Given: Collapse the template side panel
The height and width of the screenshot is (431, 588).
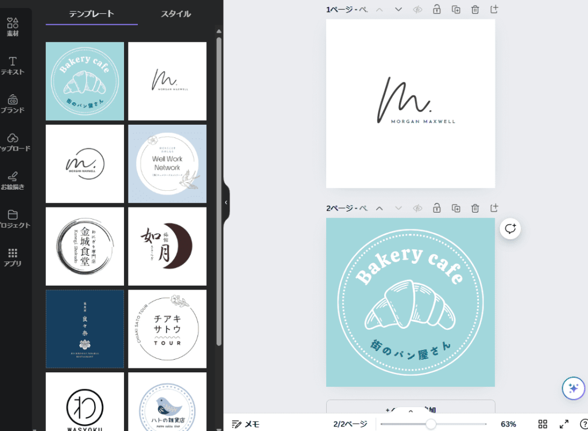Looking at the screenshot, I should [226, 202].
